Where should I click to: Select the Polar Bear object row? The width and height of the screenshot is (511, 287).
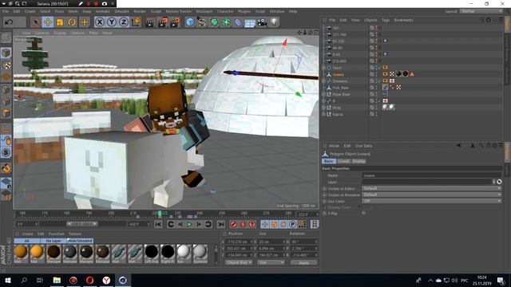(341, 94)
